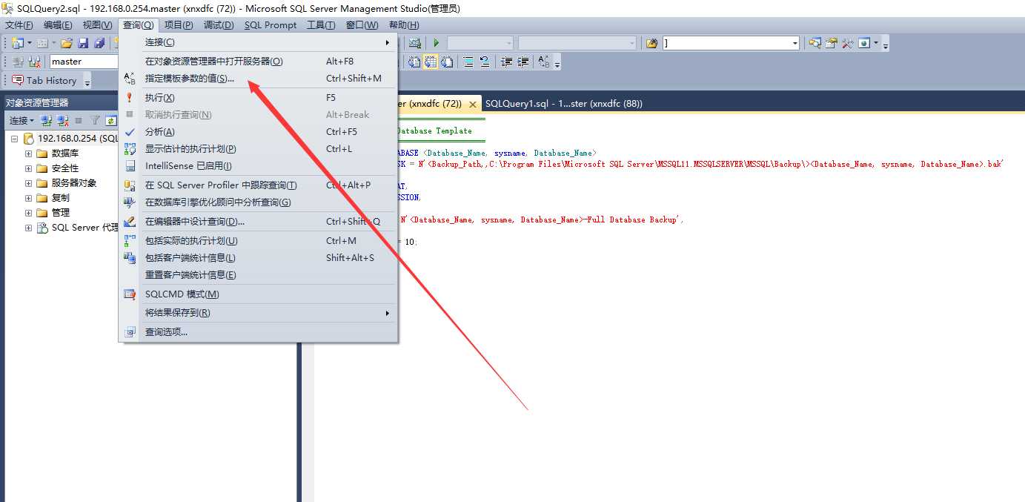Click the Refresh icon in Object Explorer

tap(111, 120)
